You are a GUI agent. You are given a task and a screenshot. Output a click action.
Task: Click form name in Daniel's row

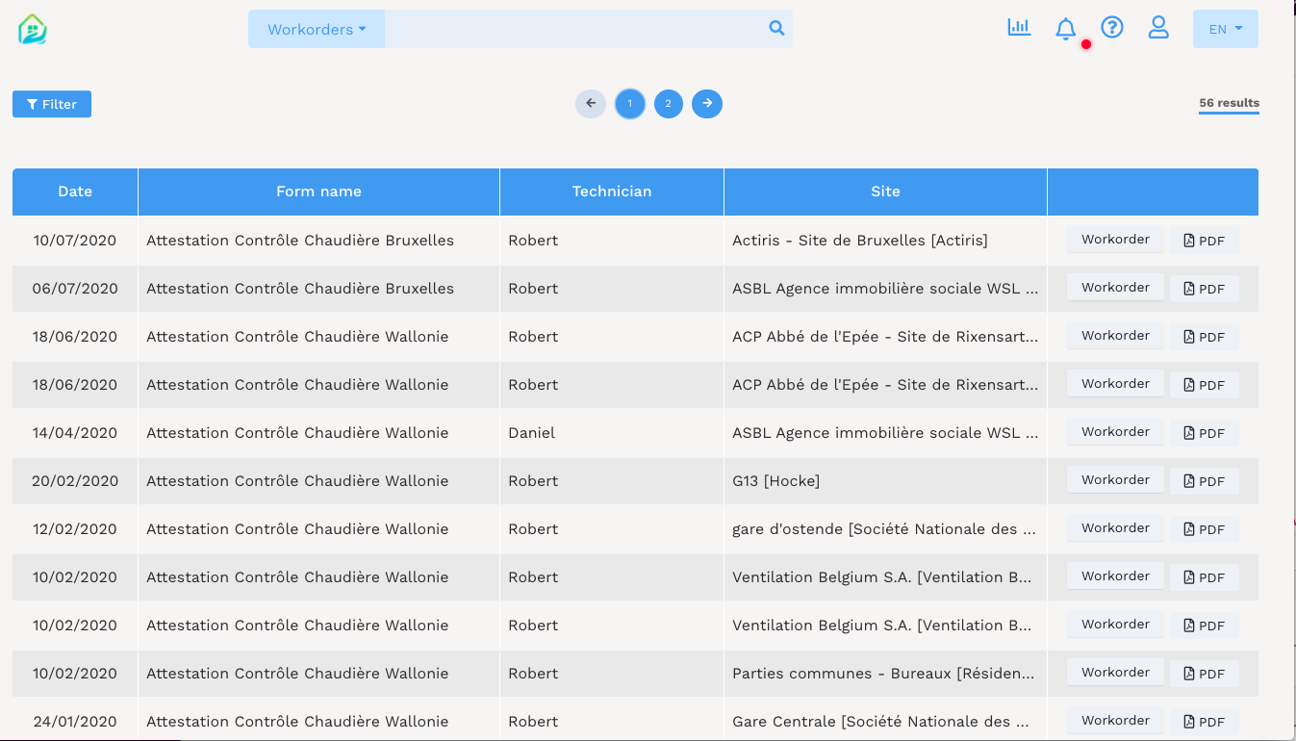[297, 433]
